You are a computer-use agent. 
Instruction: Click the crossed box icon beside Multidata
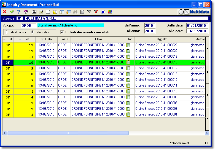187,12
